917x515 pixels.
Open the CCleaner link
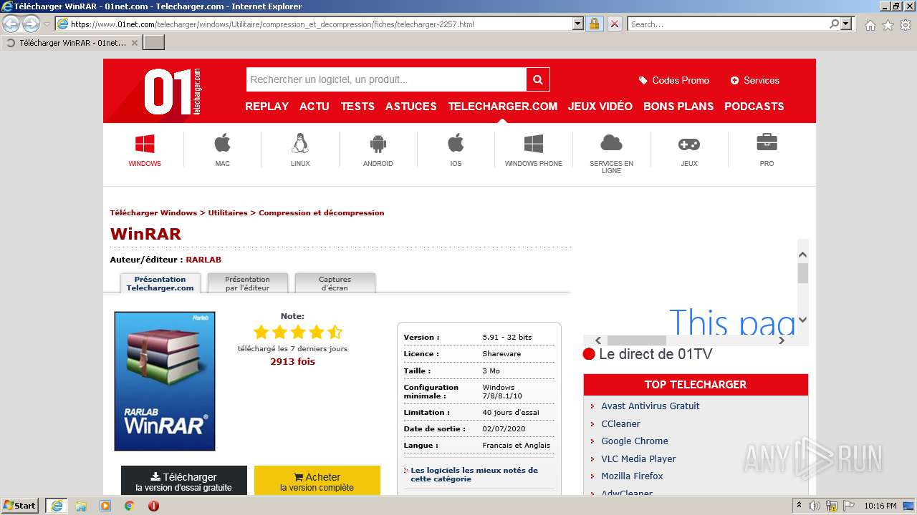click(621, 423)
